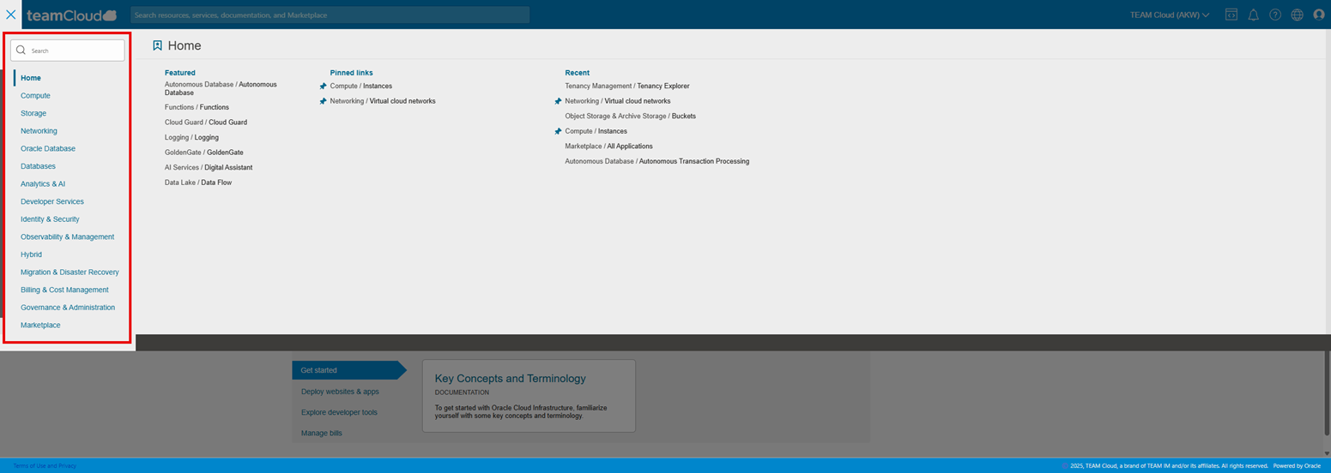Viewport: 1331px width, 473px height.
Task: Open AI Services / Digital Assistant link
Action: click(209, 167)
